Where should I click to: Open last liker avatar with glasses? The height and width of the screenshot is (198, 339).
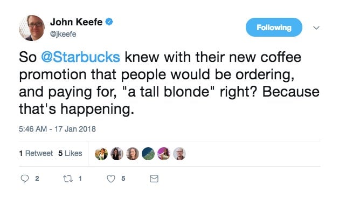click(x=179, y=154)
